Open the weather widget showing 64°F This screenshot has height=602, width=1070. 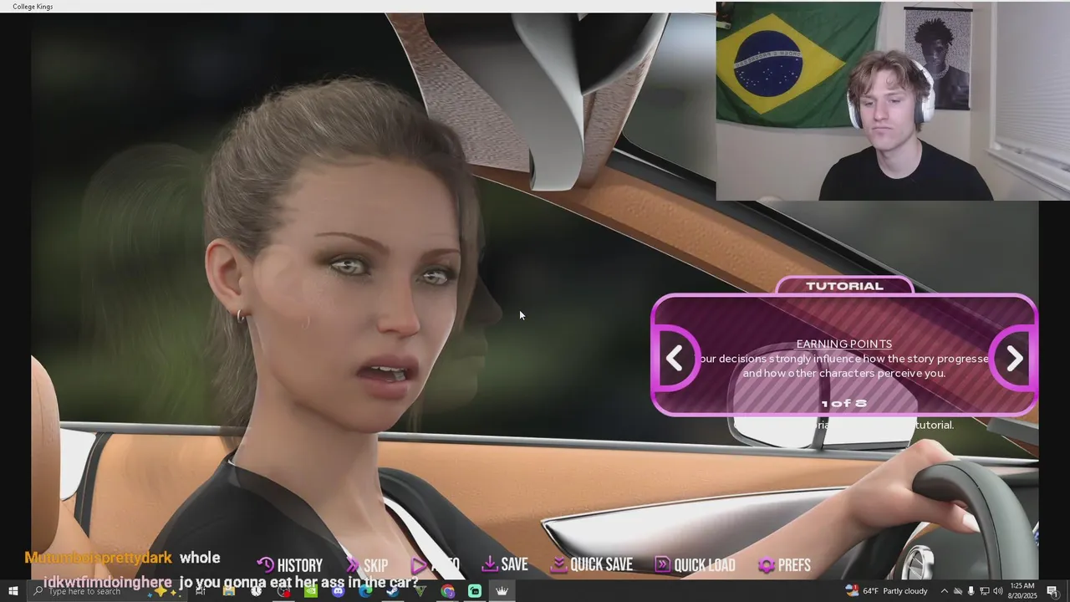886,591
